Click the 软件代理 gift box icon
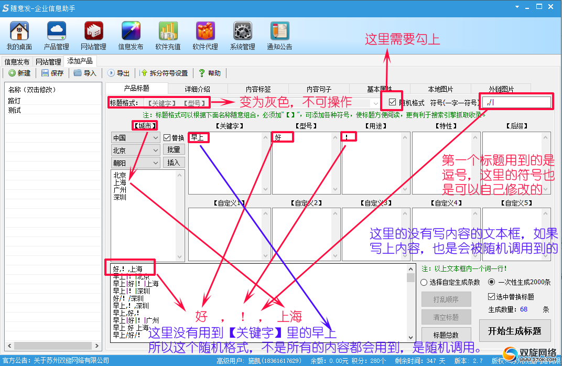 (x=206, y=36)
